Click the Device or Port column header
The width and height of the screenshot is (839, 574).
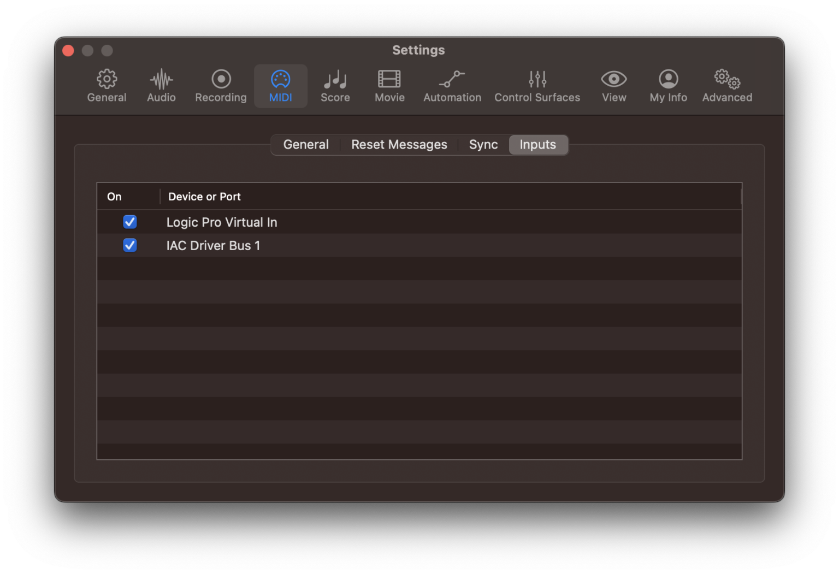pyautogui.click(x=204, y=196)
